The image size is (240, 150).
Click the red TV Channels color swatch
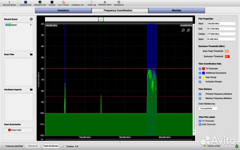pos(203,69)
